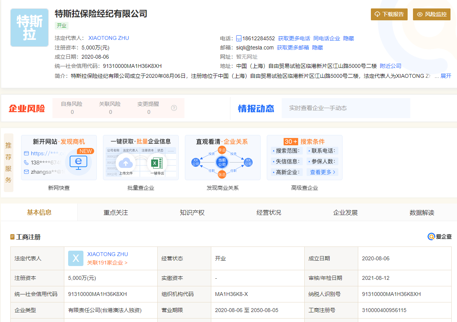
Task: Click the email siqli@tesla.com
Action: point(255,48)
